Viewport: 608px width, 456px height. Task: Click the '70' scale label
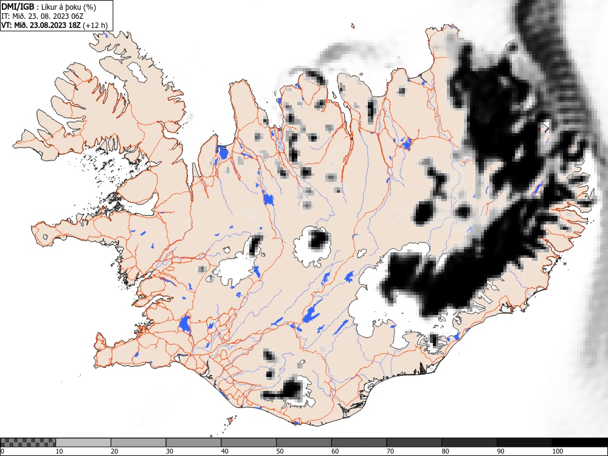(x=390, y=451)
